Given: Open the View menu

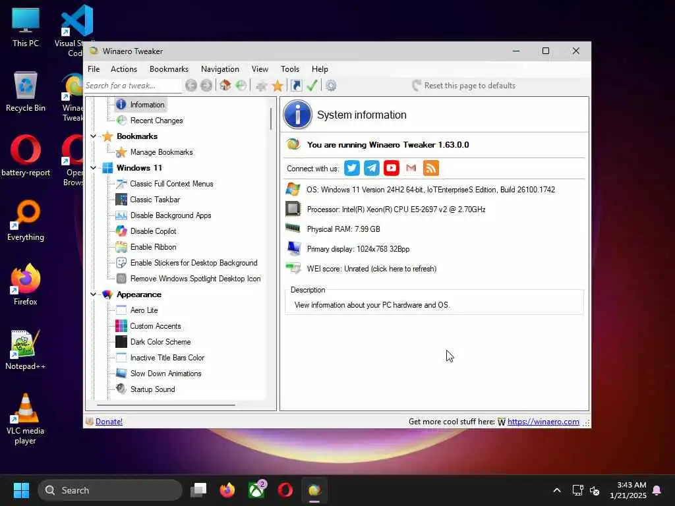Looking at the screenshot, I should point(260,69).
